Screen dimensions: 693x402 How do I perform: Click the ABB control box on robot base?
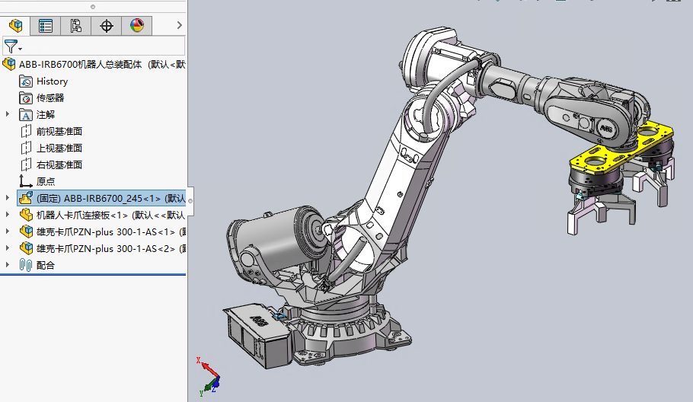(x=257, y=336)
